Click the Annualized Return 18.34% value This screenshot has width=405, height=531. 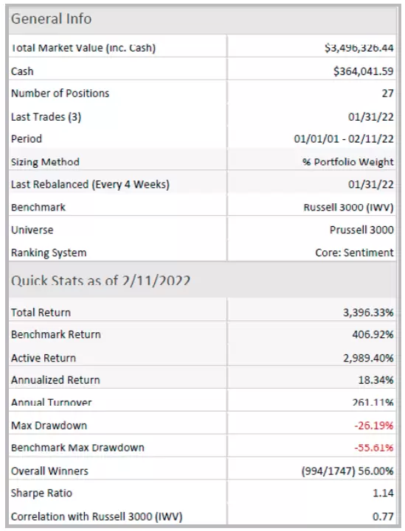pos(375,380)
